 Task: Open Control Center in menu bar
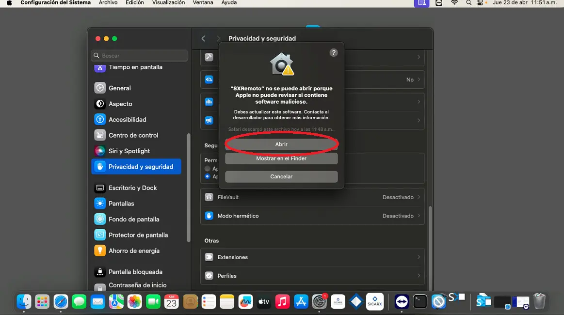pos(480,3)
